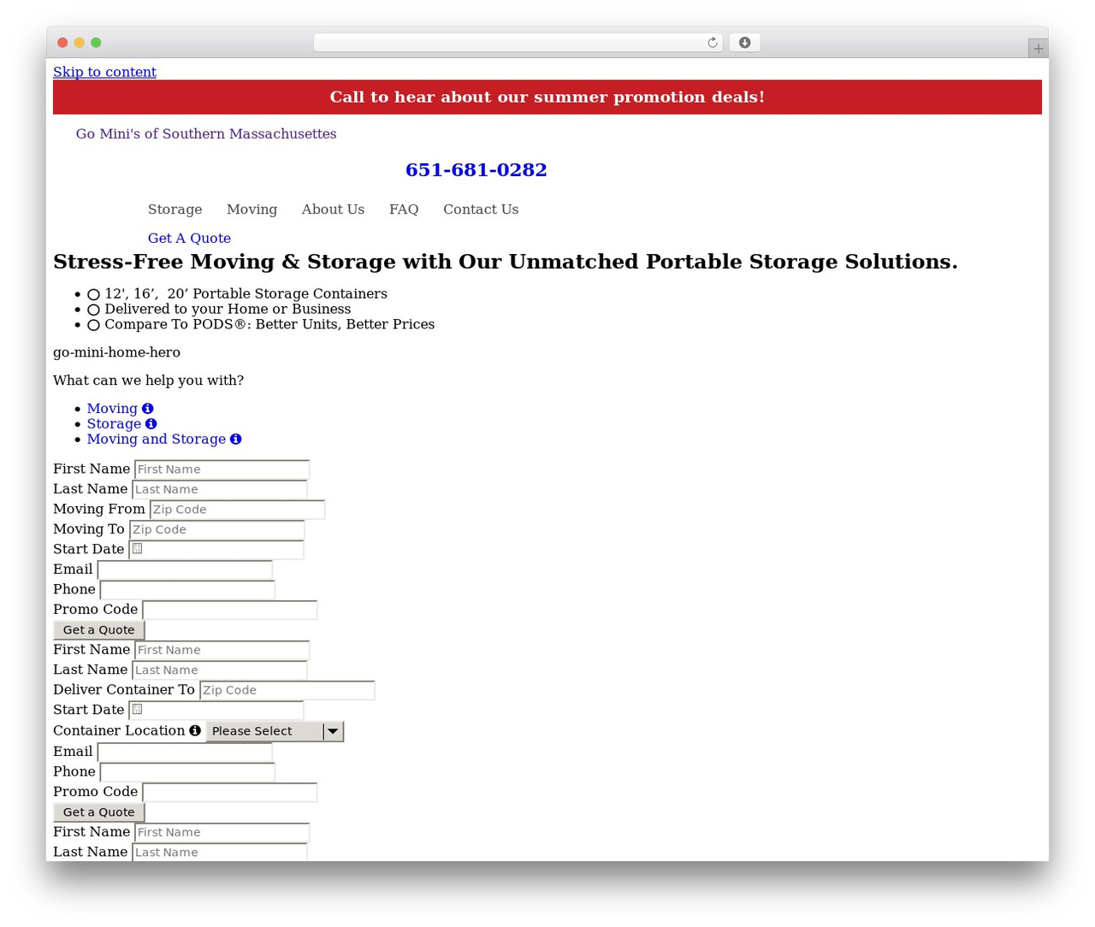Screen dimensions: 1095x927
Task: Focus the Moving To zip code field
Action: [x=216, y=530]
